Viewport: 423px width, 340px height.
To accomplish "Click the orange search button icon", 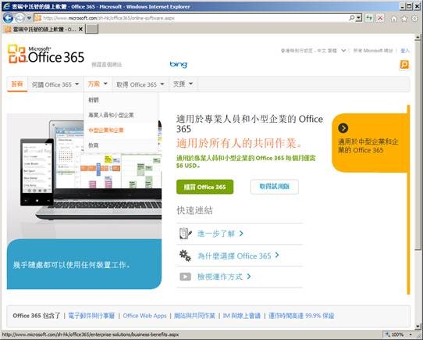I will 404,65.
